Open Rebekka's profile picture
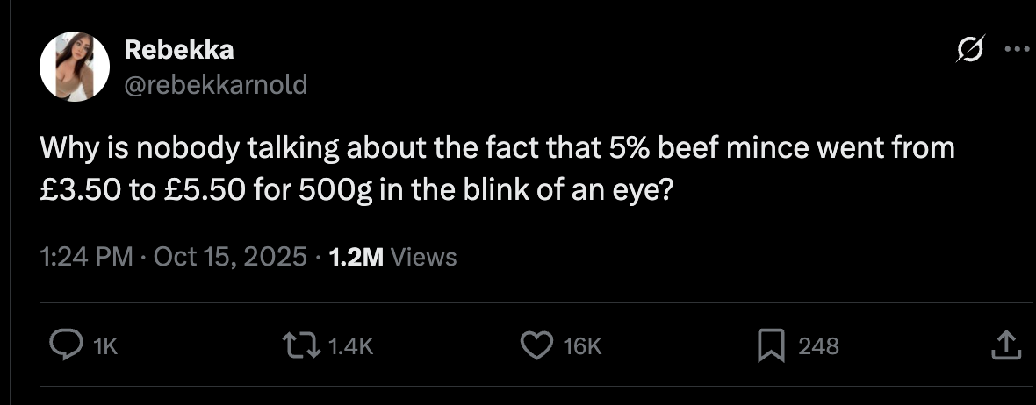This screenshot has width=1036, height=405. 75,67
